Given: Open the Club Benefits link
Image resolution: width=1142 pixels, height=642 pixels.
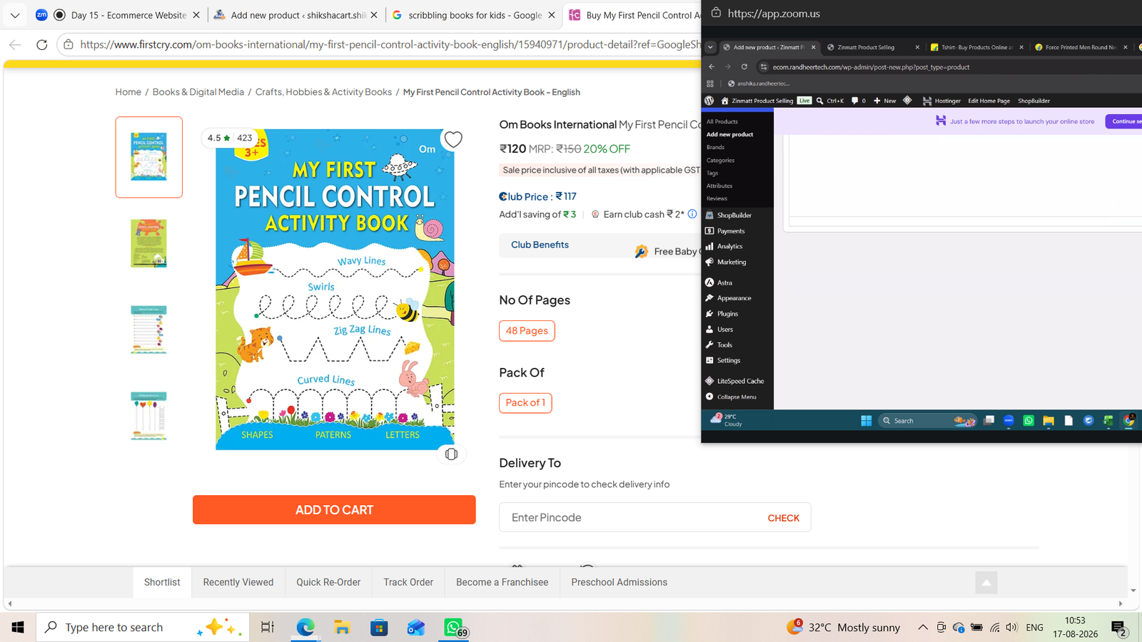Looking at the screenshot, I should pyautogui.click(x=540, y=245).
